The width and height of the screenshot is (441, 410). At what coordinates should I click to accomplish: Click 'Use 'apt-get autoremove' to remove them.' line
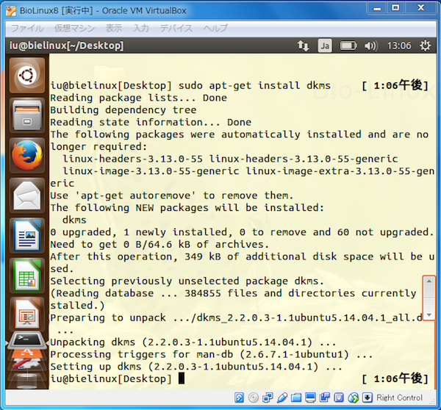pos(171,195)
